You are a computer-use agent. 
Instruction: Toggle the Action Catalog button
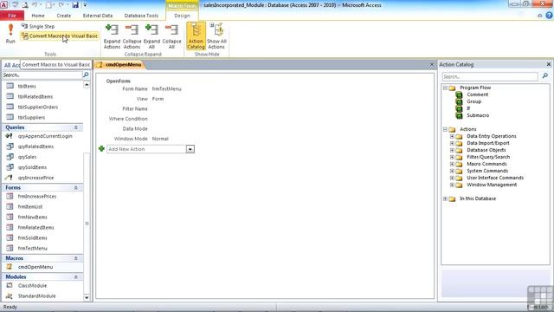[x=196, y=36]
